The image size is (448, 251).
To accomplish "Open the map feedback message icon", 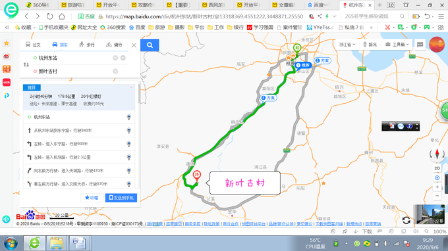I will coord(420,45).
